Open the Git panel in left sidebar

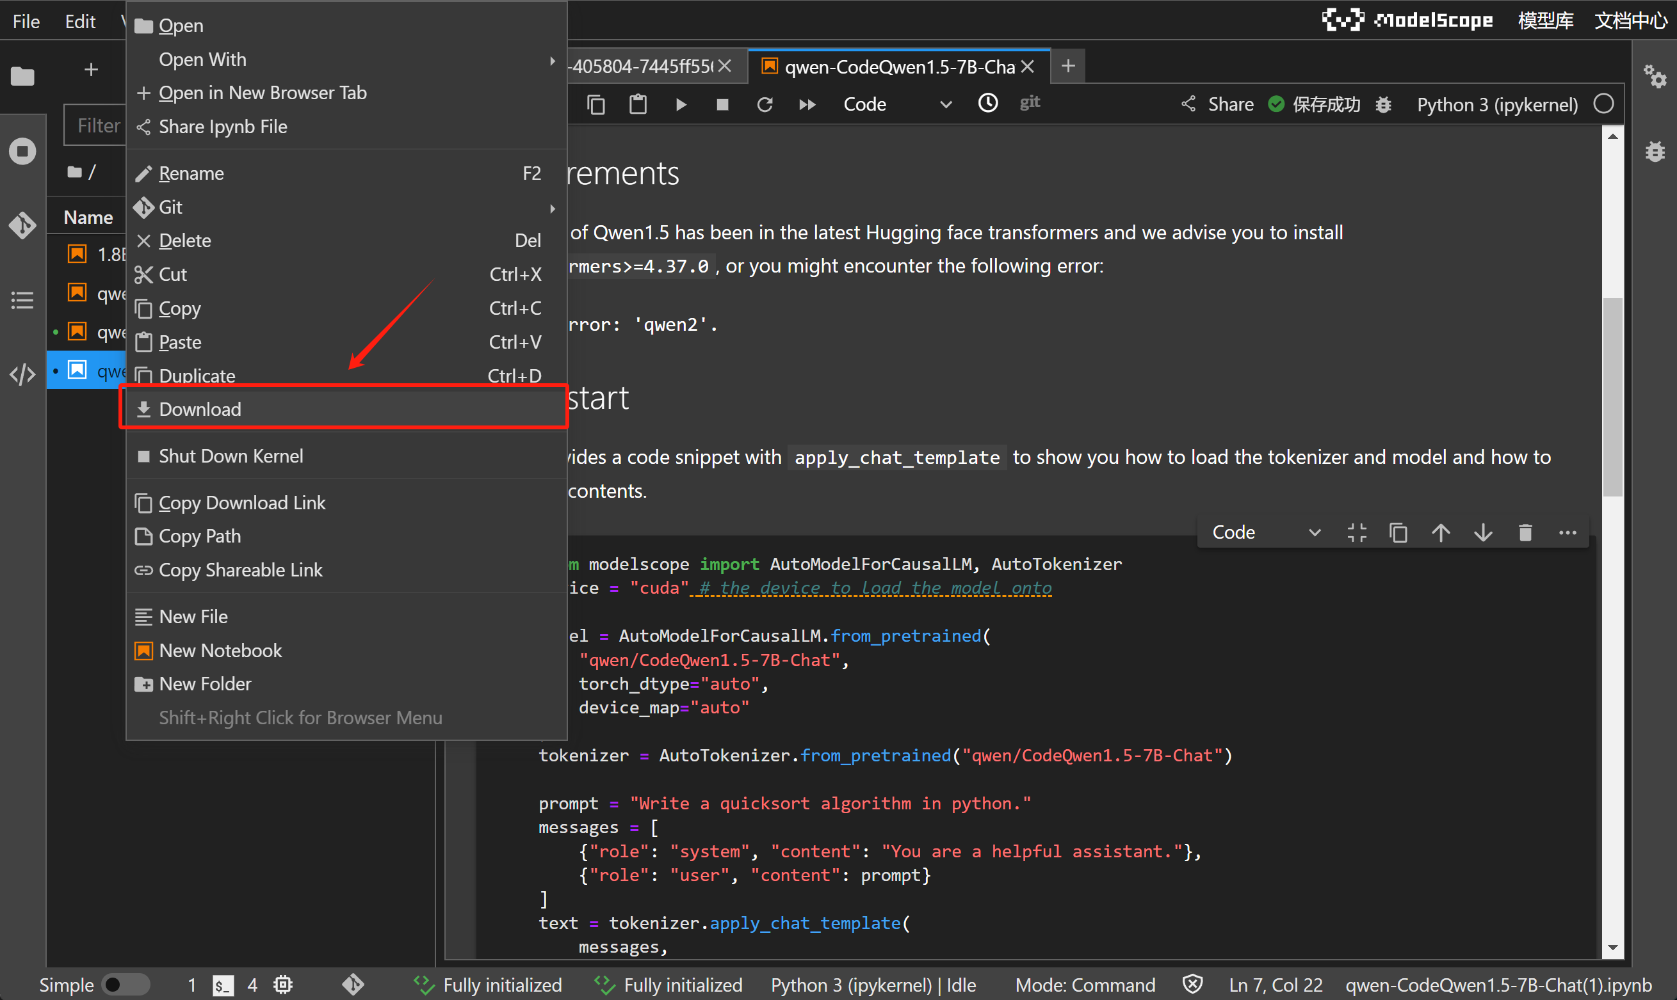pyautogui.click(x=22, y=225)
